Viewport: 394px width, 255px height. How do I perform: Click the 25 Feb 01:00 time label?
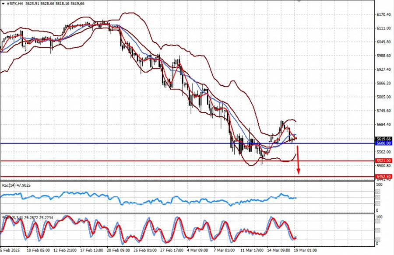(145, 251)
